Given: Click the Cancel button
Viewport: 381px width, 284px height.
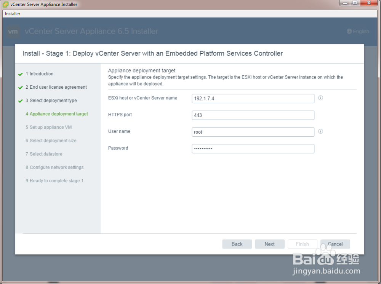Looking at the screenshot, I should [x=335, y=244].
